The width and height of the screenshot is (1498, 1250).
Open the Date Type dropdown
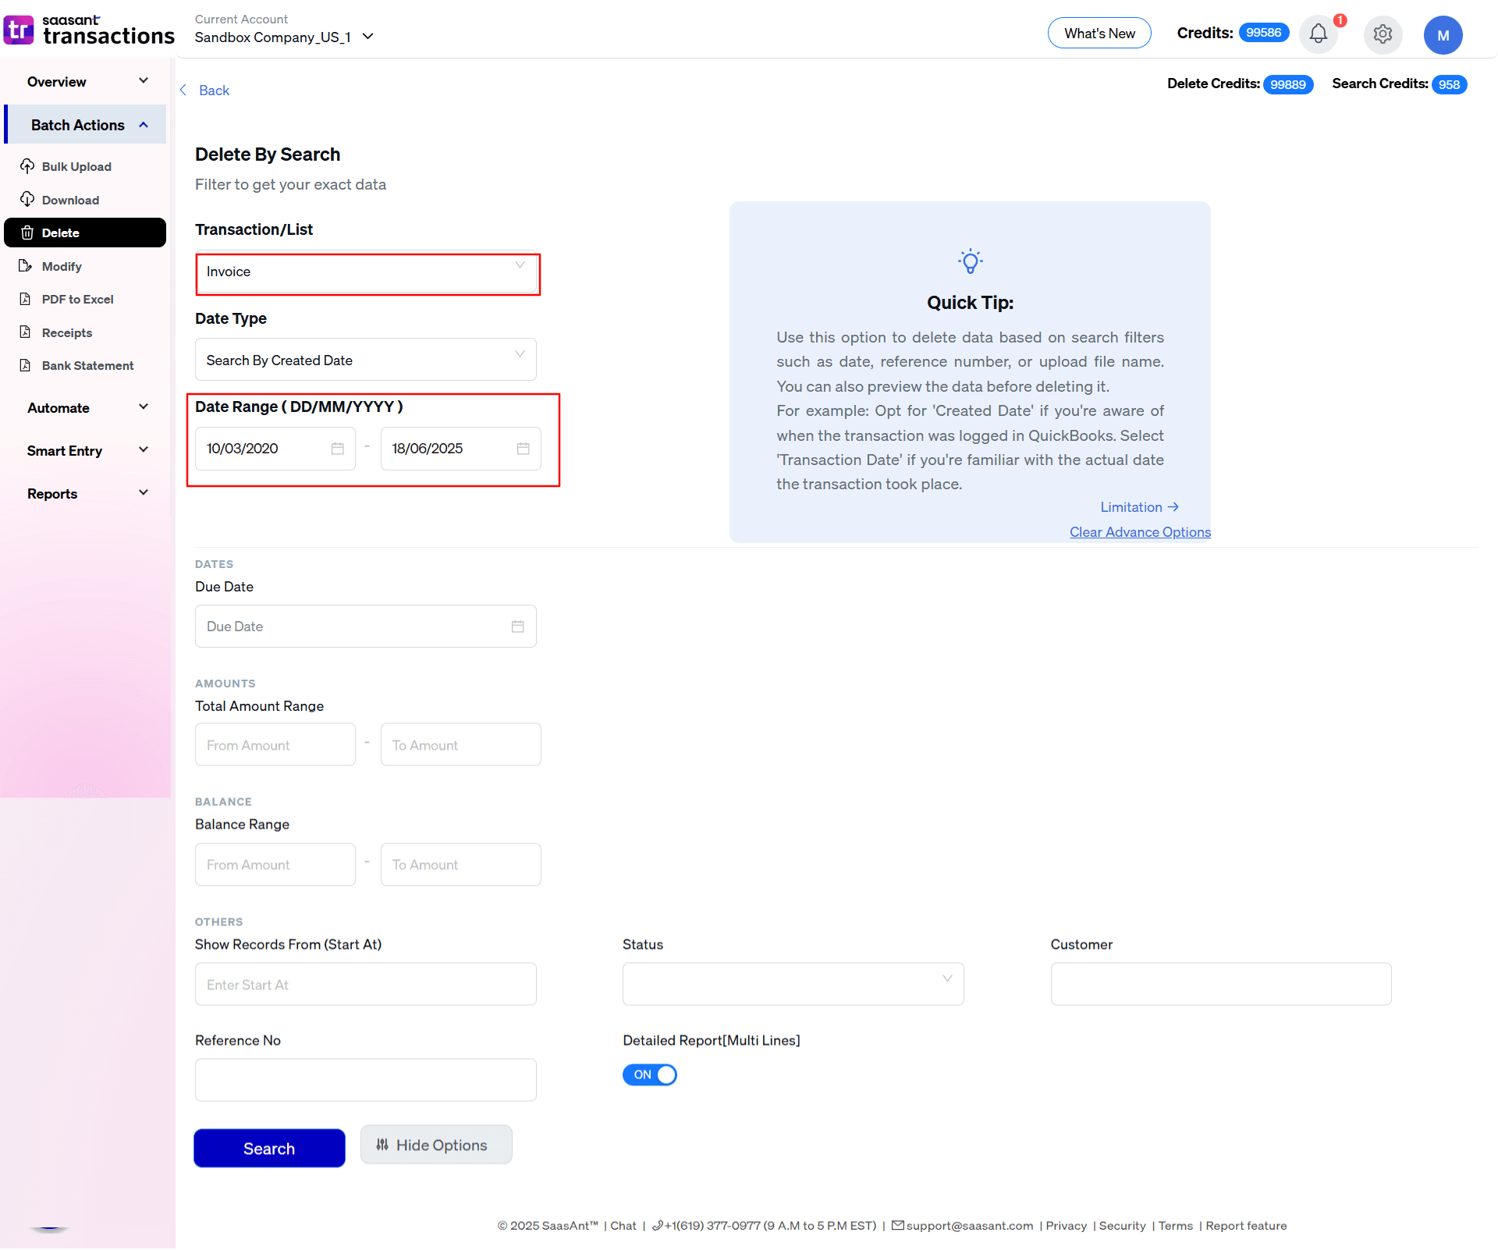point(366,360)
